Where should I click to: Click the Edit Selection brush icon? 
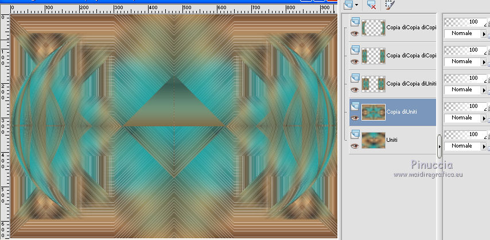[x=390, y=5]
